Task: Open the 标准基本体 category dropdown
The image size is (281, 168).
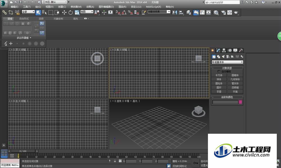Action: click(227, 62)
